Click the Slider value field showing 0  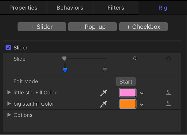pyautogui.click(x=135, y=59)
